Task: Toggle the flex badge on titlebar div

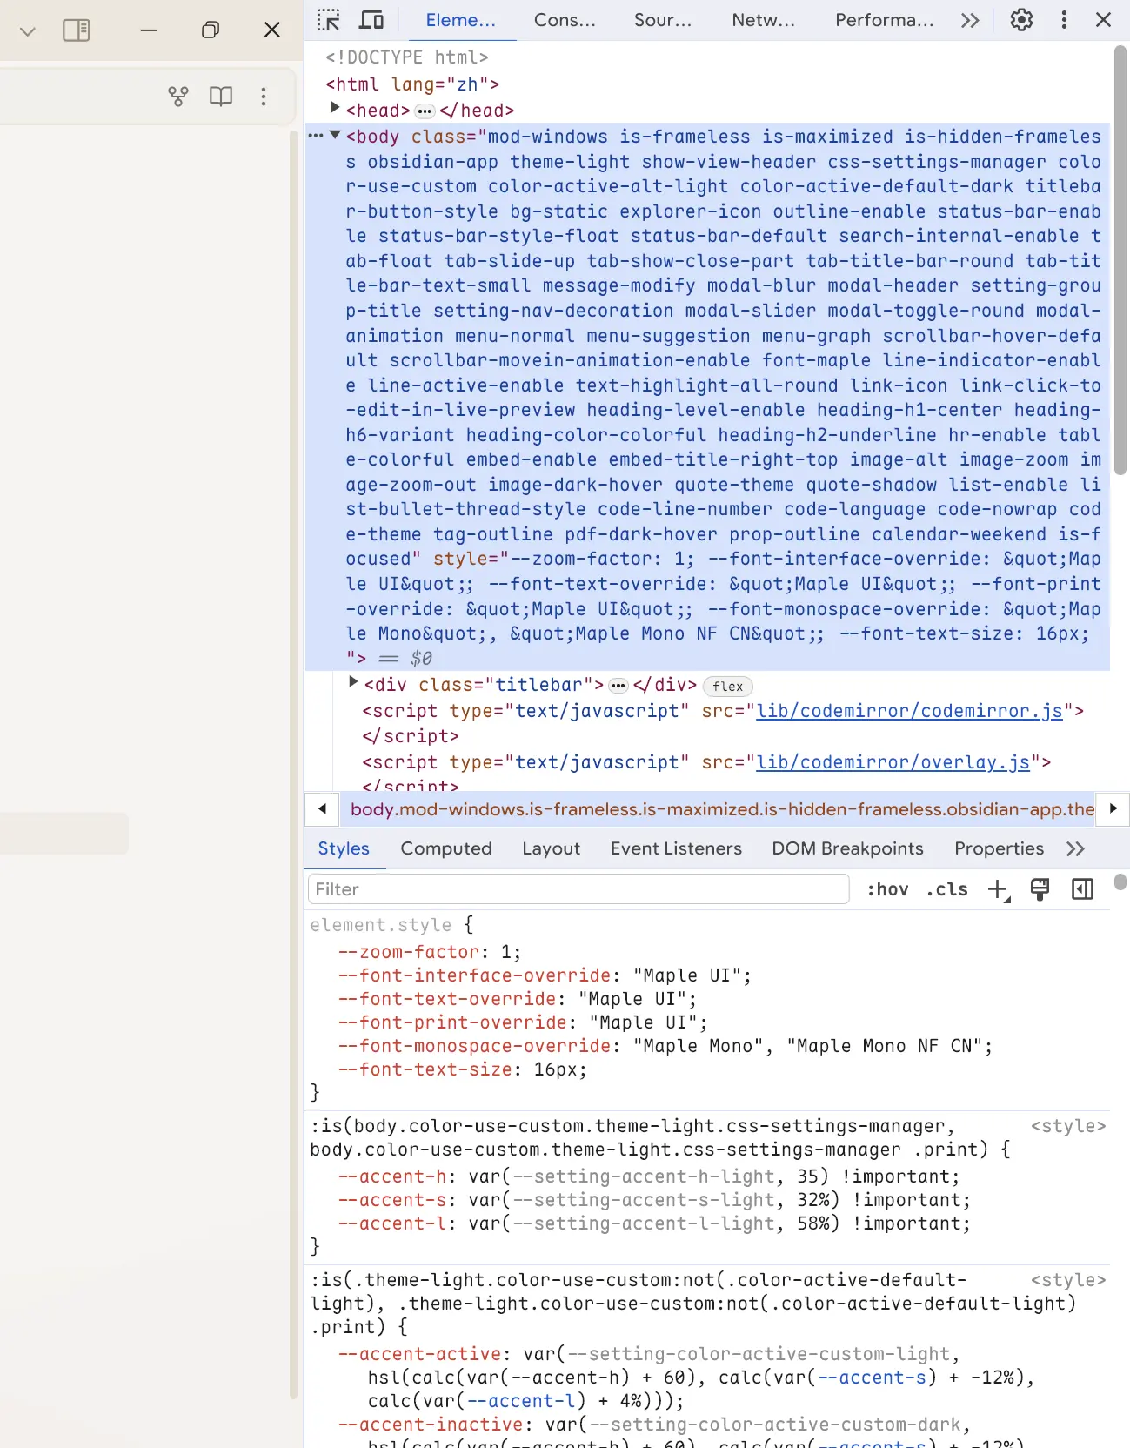Action: coord(727,687)
